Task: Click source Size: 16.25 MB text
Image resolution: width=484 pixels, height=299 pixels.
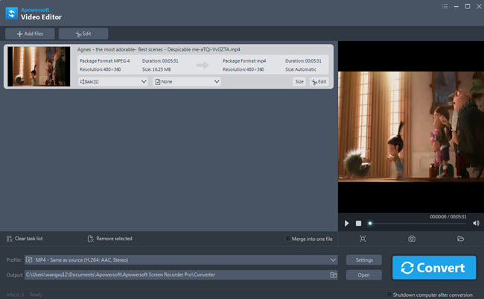Action: (156, 69)
